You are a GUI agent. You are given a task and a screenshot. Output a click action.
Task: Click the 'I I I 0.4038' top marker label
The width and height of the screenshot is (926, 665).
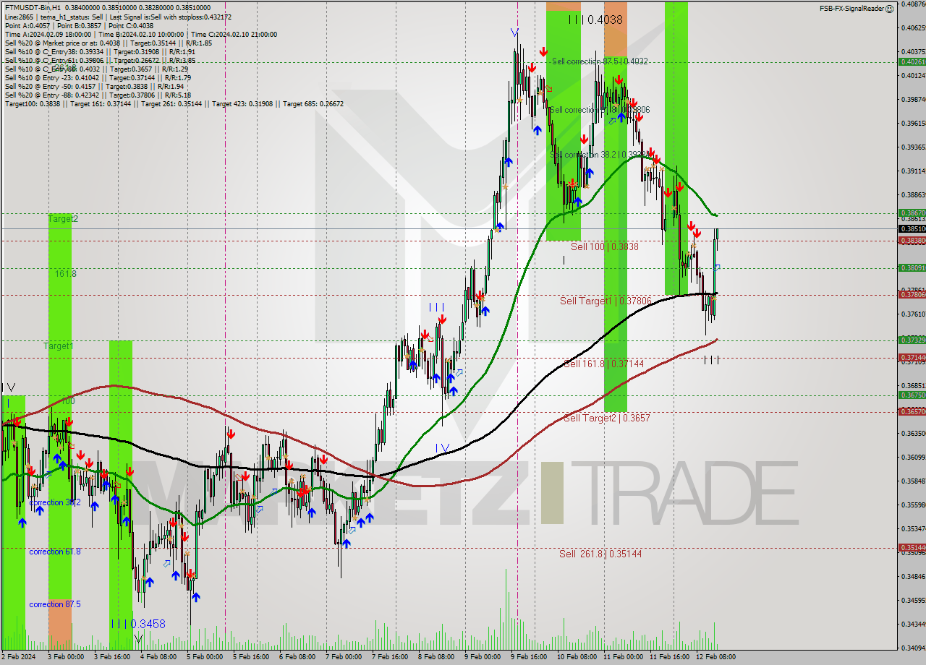click(x=595, y=20)
